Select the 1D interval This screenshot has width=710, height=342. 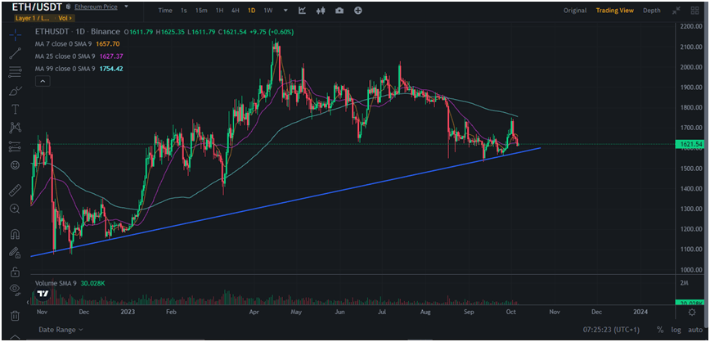point(251,11)
